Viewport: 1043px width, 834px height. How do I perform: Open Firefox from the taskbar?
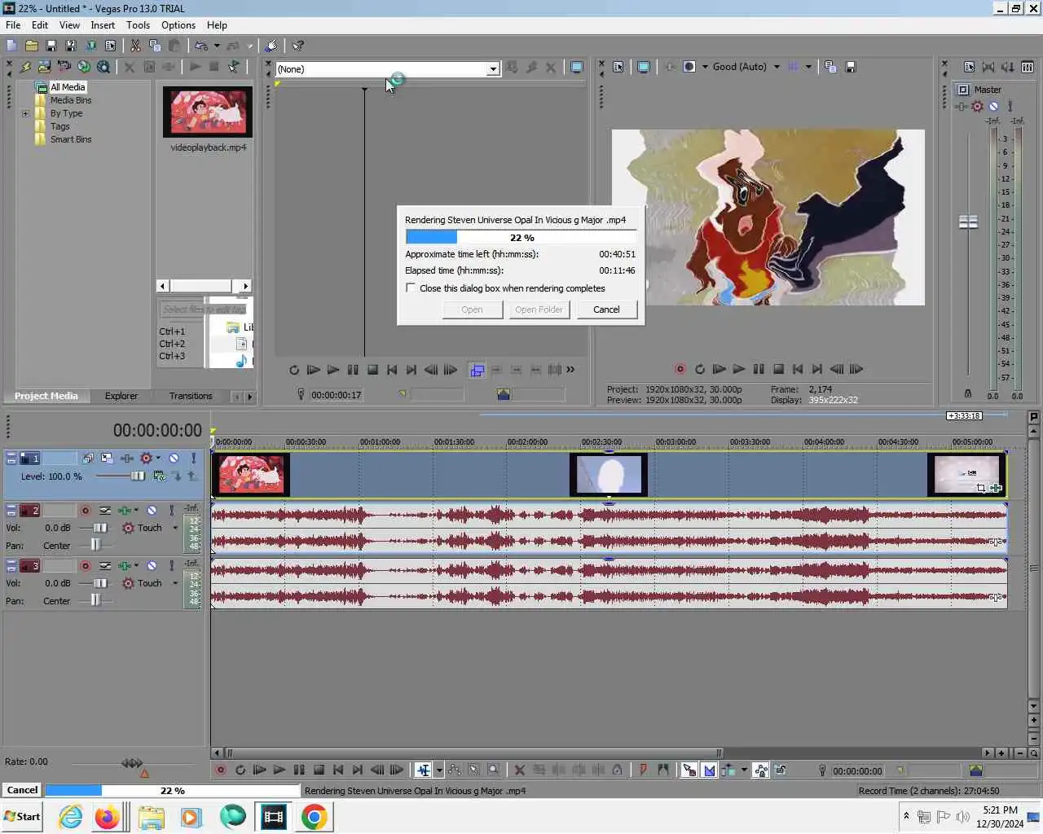[x=107, y=817]
